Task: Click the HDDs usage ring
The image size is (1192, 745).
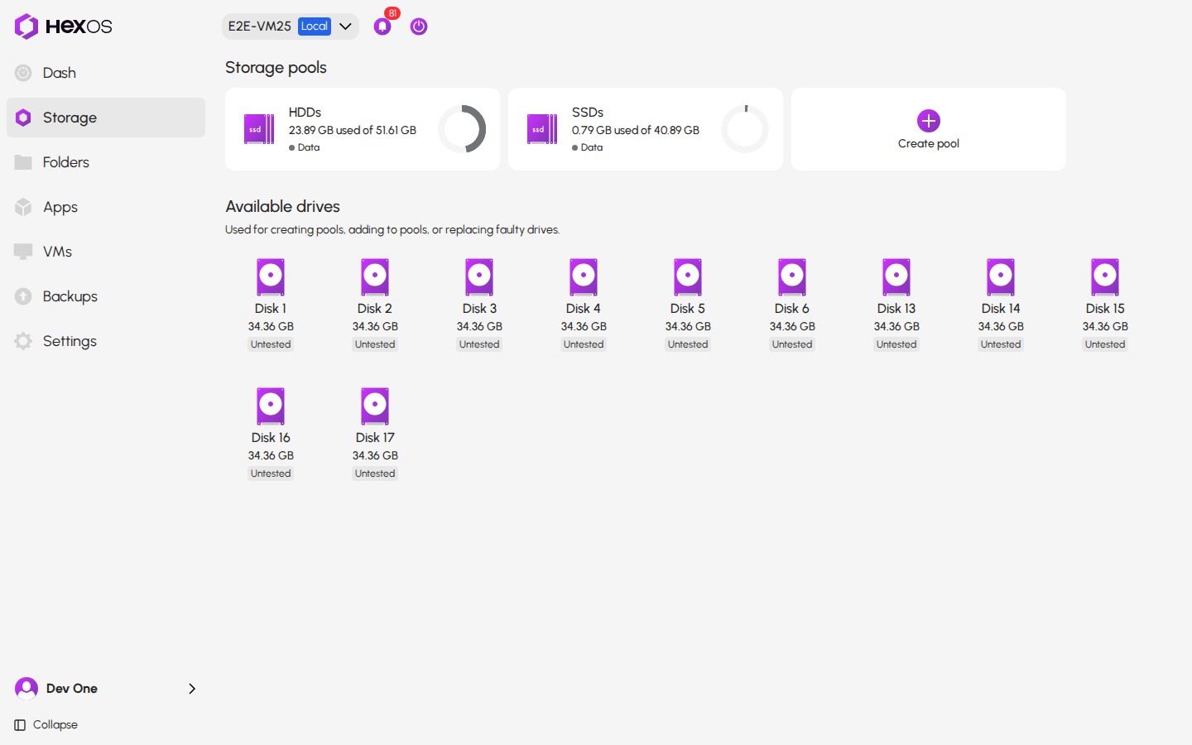Action: 462,129
